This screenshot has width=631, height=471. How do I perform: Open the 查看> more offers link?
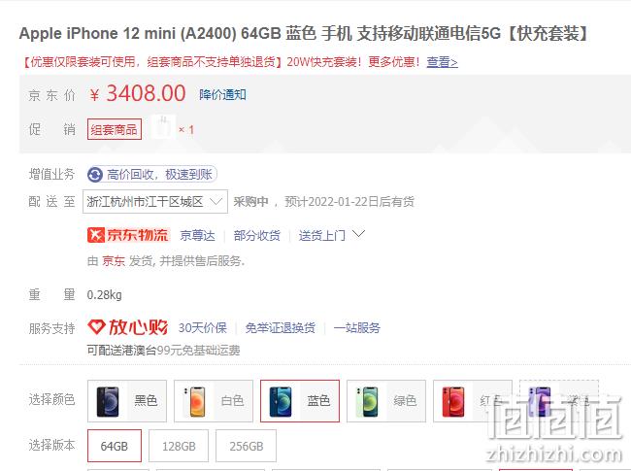[442, 62]
